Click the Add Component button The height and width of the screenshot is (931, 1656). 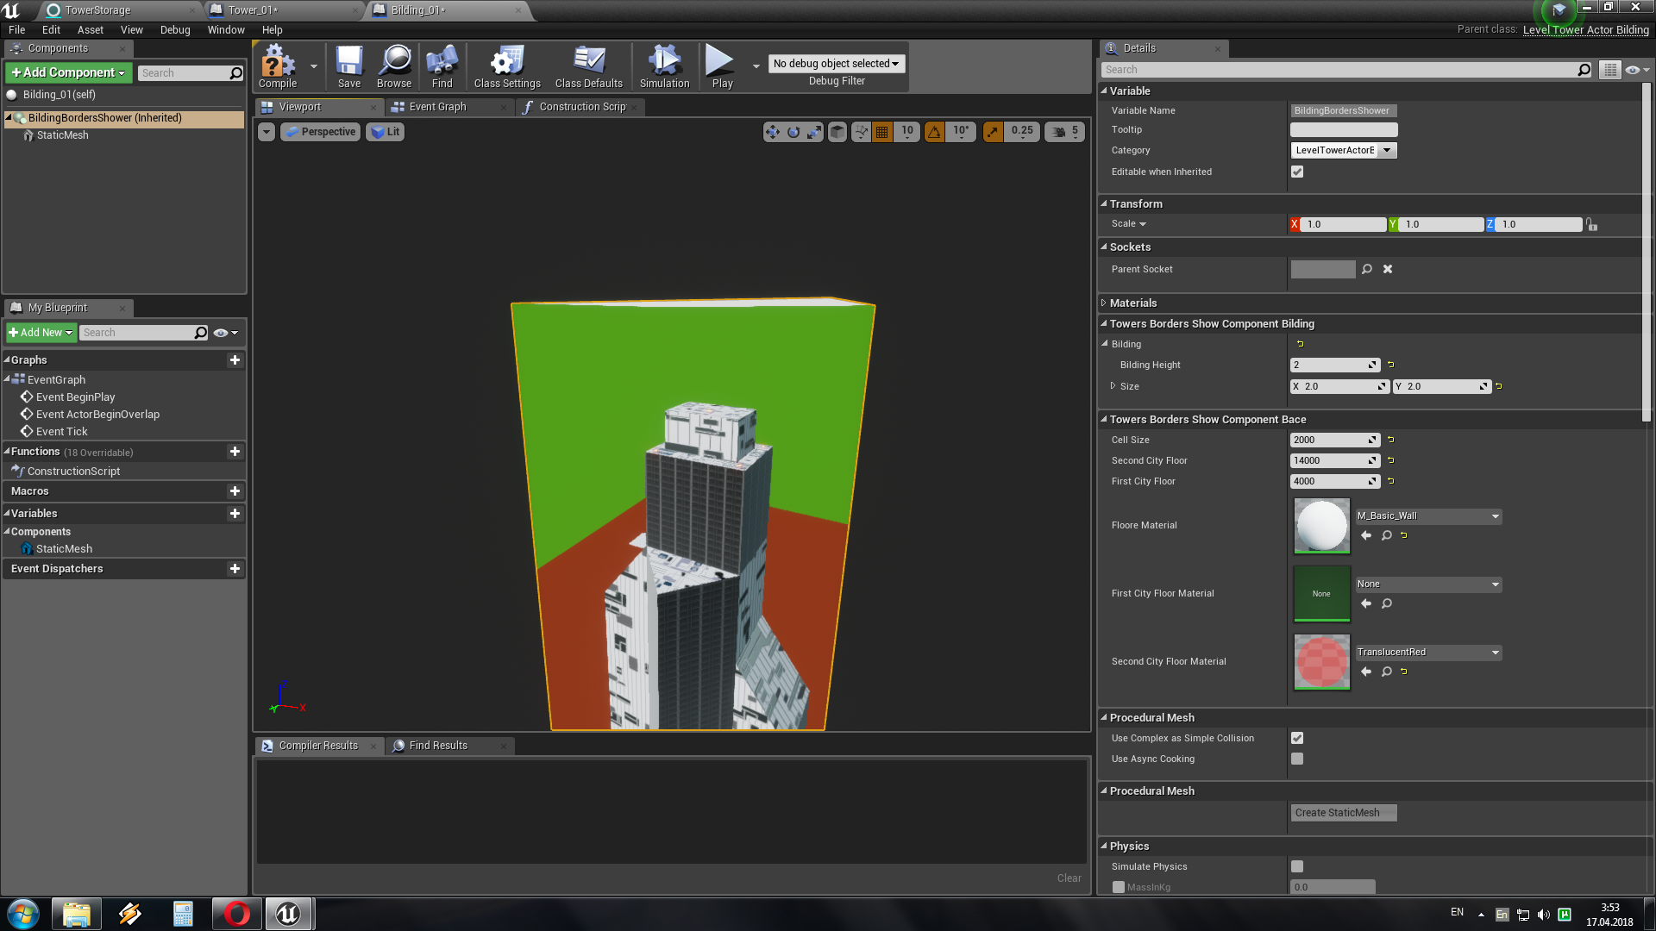click(x=68, y=72)
